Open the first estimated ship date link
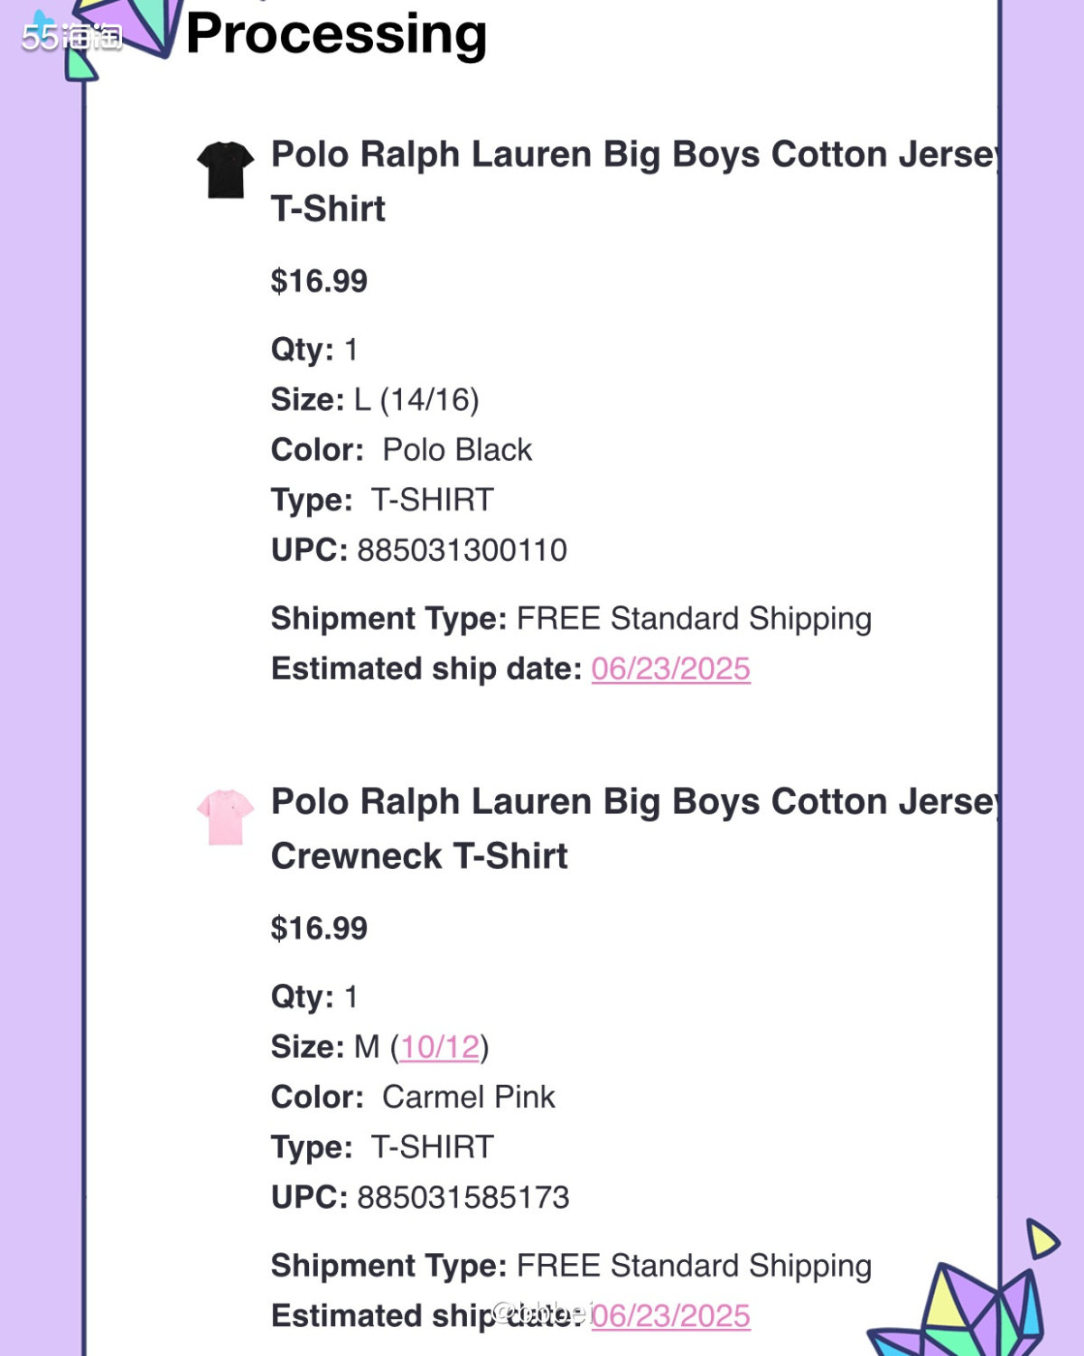Image resolution: width=1084 pixels, height=1356 pixels. point(670,669)
